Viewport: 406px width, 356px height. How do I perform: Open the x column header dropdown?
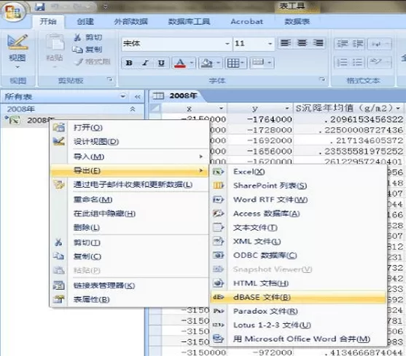click(221, 108)
